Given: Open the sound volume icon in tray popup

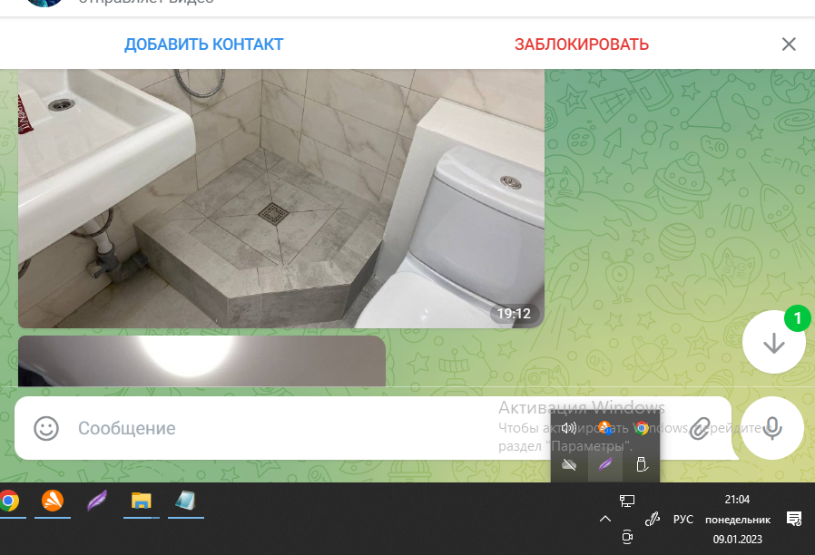Looking at the screenshot, I should (569, 428).
